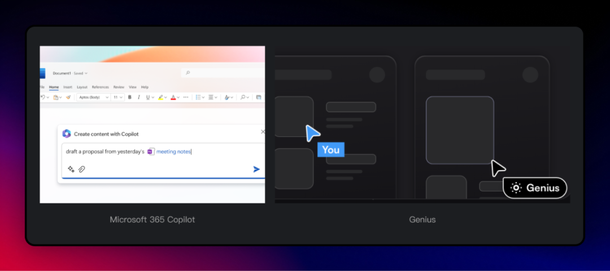The image size is (610, 271).
Task: Click the Format Painter icon
Action: pos(68,97)
